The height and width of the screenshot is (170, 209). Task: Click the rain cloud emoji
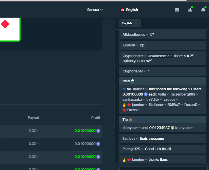coord(133,81)
